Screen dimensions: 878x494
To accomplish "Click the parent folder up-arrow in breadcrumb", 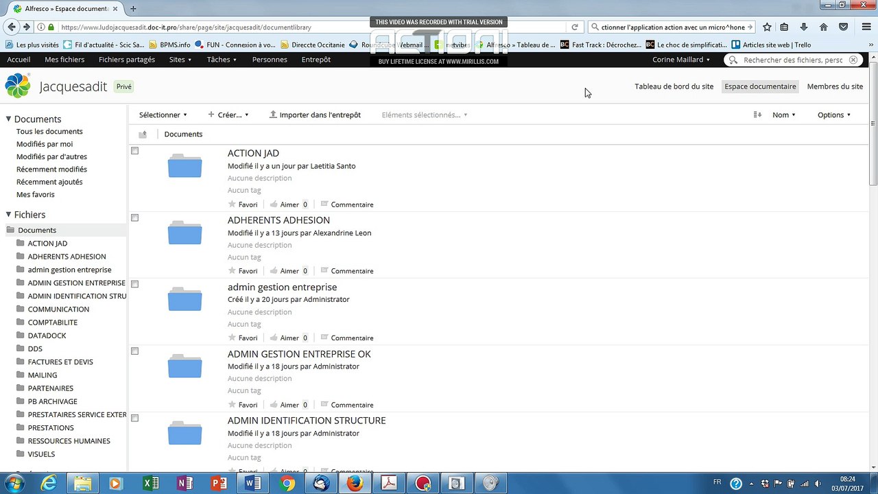I will pos(143,134).
